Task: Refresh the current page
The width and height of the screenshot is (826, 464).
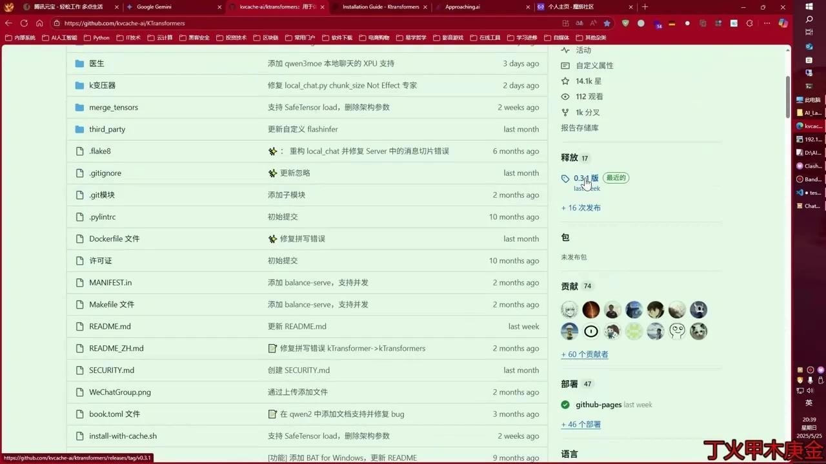Action: pyautogui.click(x=24, y=23)
